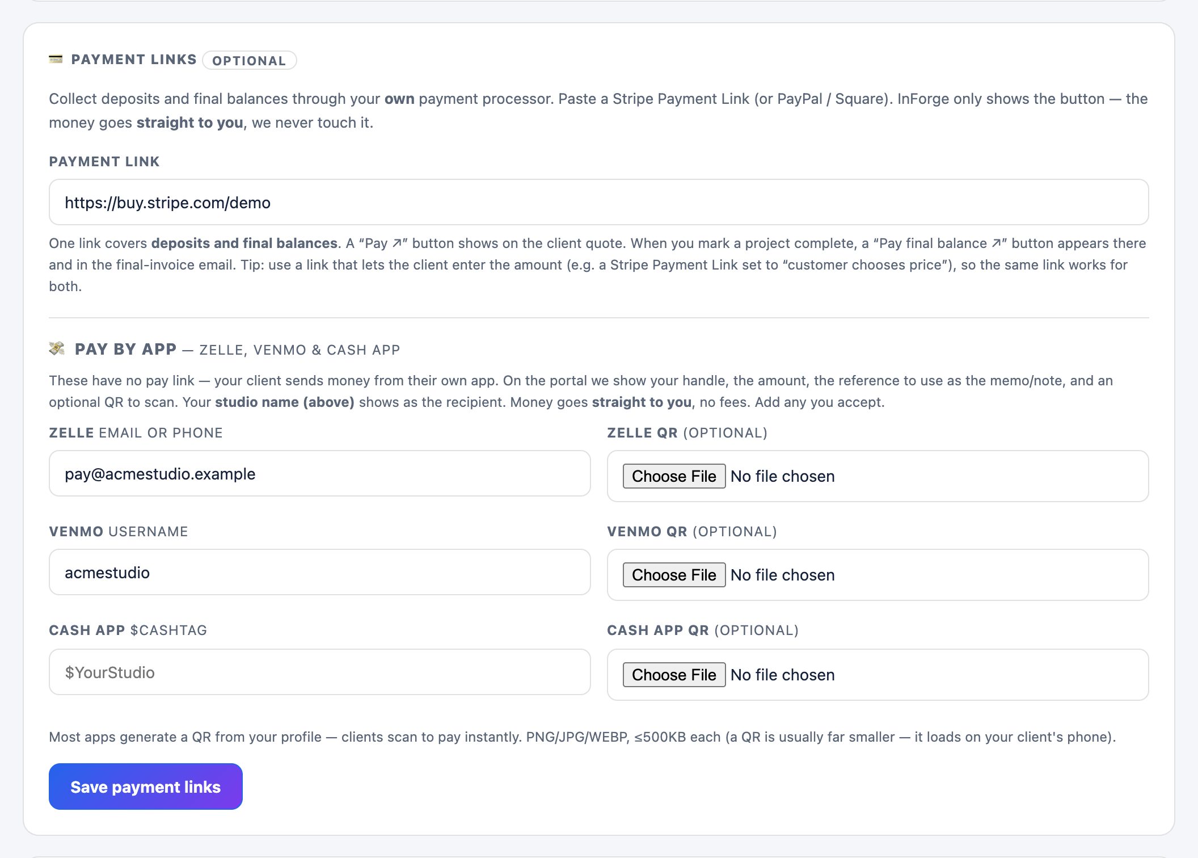
Task: Click the CASH APP QR (OPTIONAL) label
Action: click(703, 630)
